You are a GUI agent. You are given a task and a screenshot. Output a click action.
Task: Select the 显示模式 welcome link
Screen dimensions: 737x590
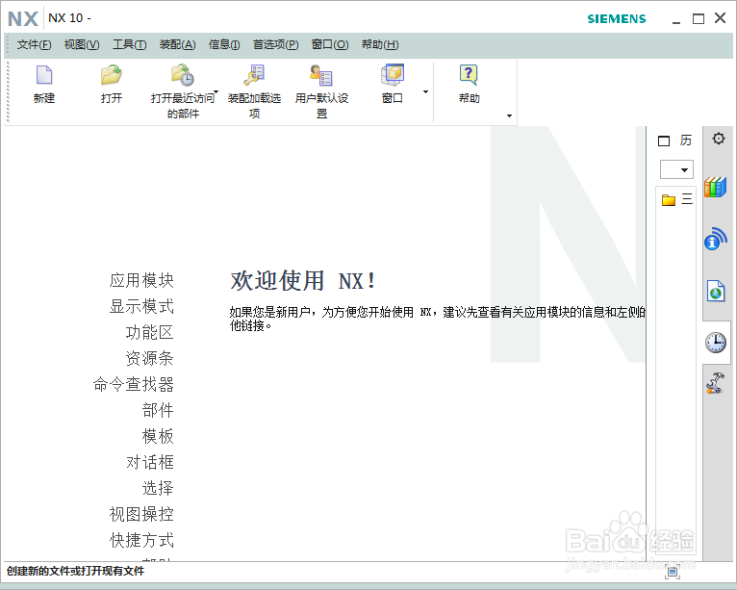141,306
